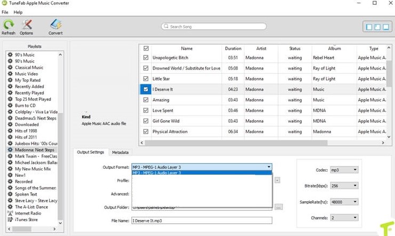The width and height of the screenshot is (395, 236).
Task: Open the Options tools icon
Action: coord(26,25)
